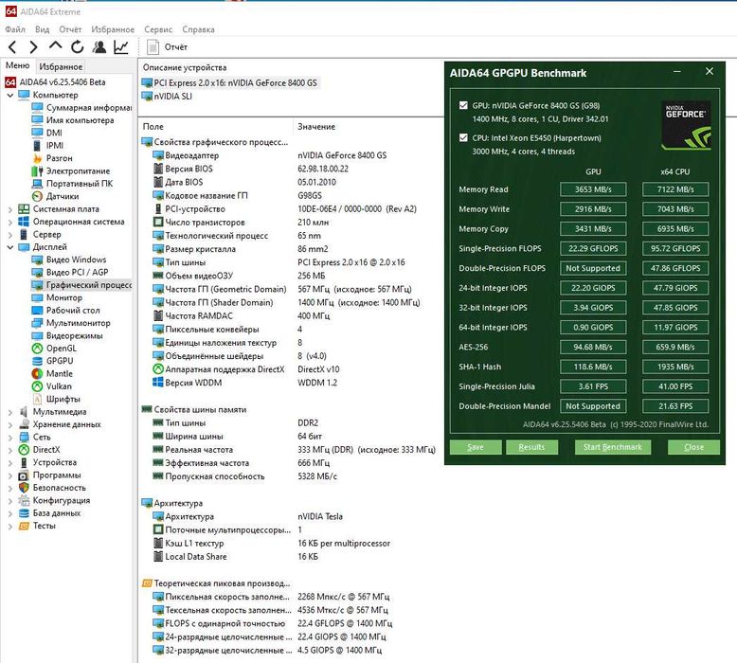Expand the Мультимедиа tree node
The height and width of the screenshot is (663, 737).
click(x=10, y=412)
